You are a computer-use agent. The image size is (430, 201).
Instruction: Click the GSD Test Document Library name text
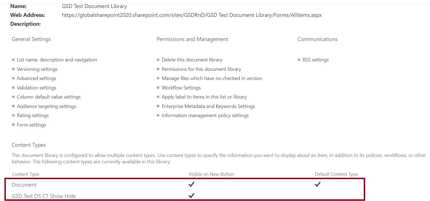[95, 6]
